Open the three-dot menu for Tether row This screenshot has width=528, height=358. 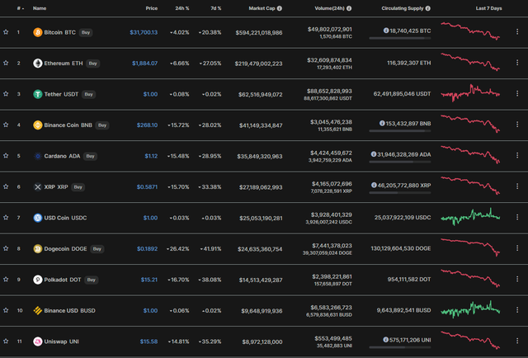tap(517, 94)
